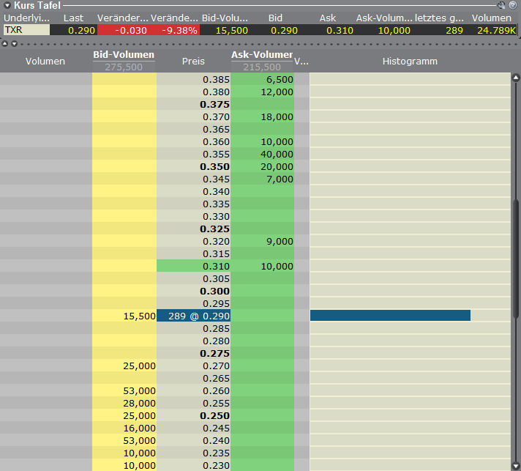Click the Last column header in quote table
This screenshot has height=471, width=521.
click(x=73, y=18)
